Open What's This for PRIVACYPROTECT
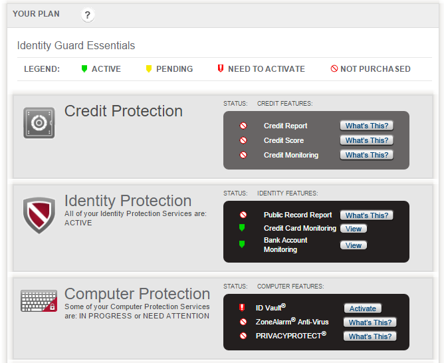The image size is (444, 363). click(x=370, y=336)
